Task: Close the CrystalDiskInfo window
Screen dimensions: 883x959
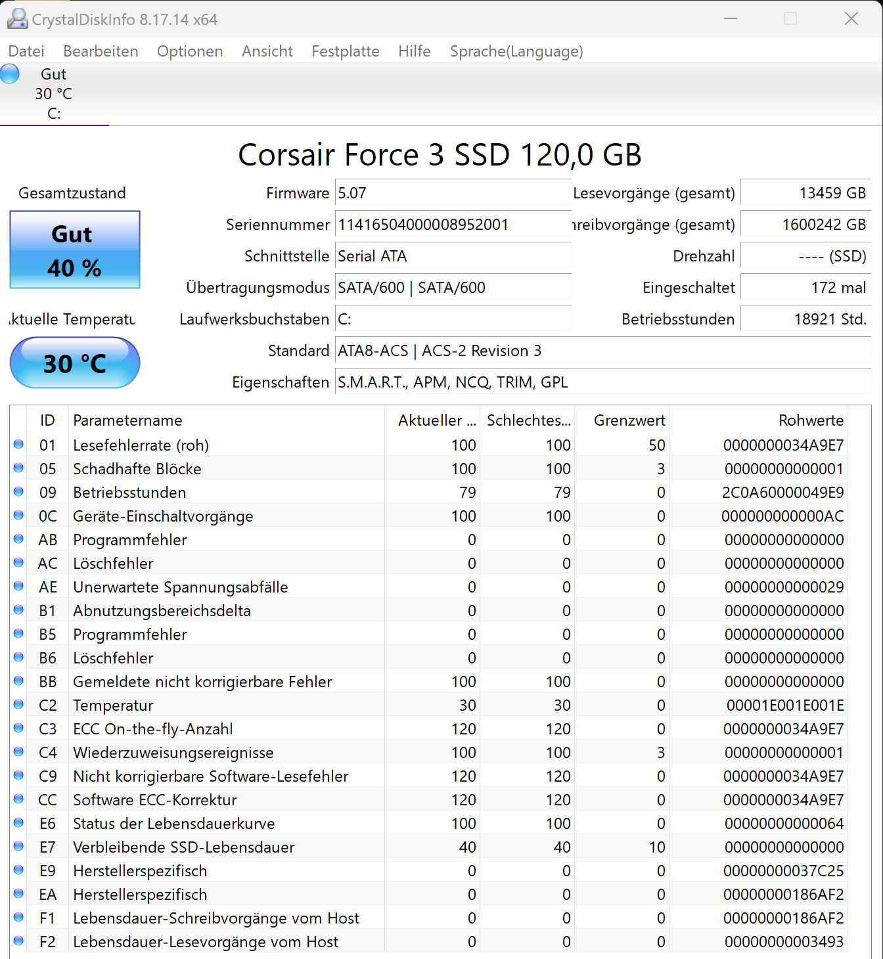Action: click(x=851, y=18)
